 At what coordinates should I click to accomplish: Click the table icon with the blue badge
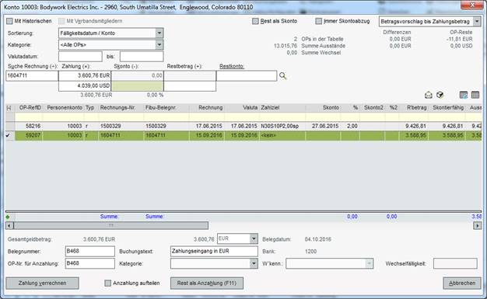[464, 95]
